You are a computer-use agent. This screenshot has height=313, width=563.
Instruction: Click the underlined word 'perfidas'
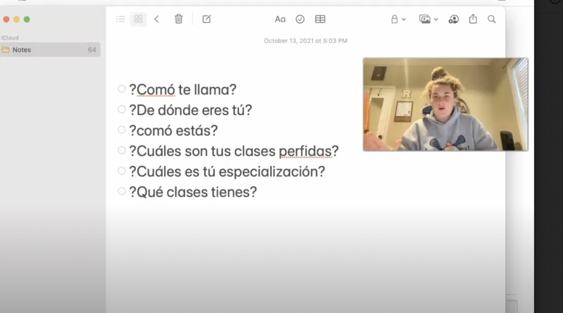(x=305, y=152)
